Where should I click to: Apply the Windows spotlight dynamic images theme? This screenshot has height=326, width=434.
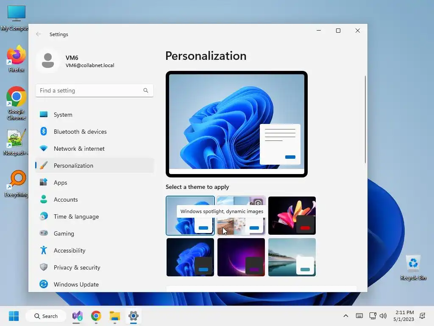(241, 215)
